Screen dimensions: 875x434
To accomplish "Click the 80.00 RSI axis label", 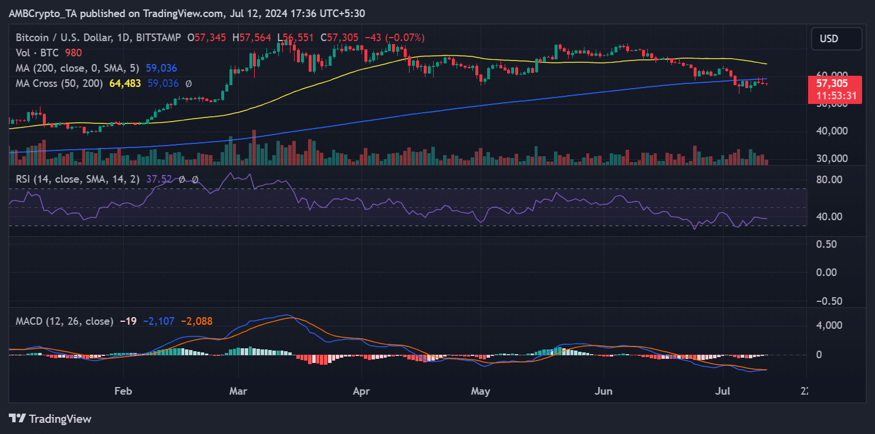I will [828, 179].
